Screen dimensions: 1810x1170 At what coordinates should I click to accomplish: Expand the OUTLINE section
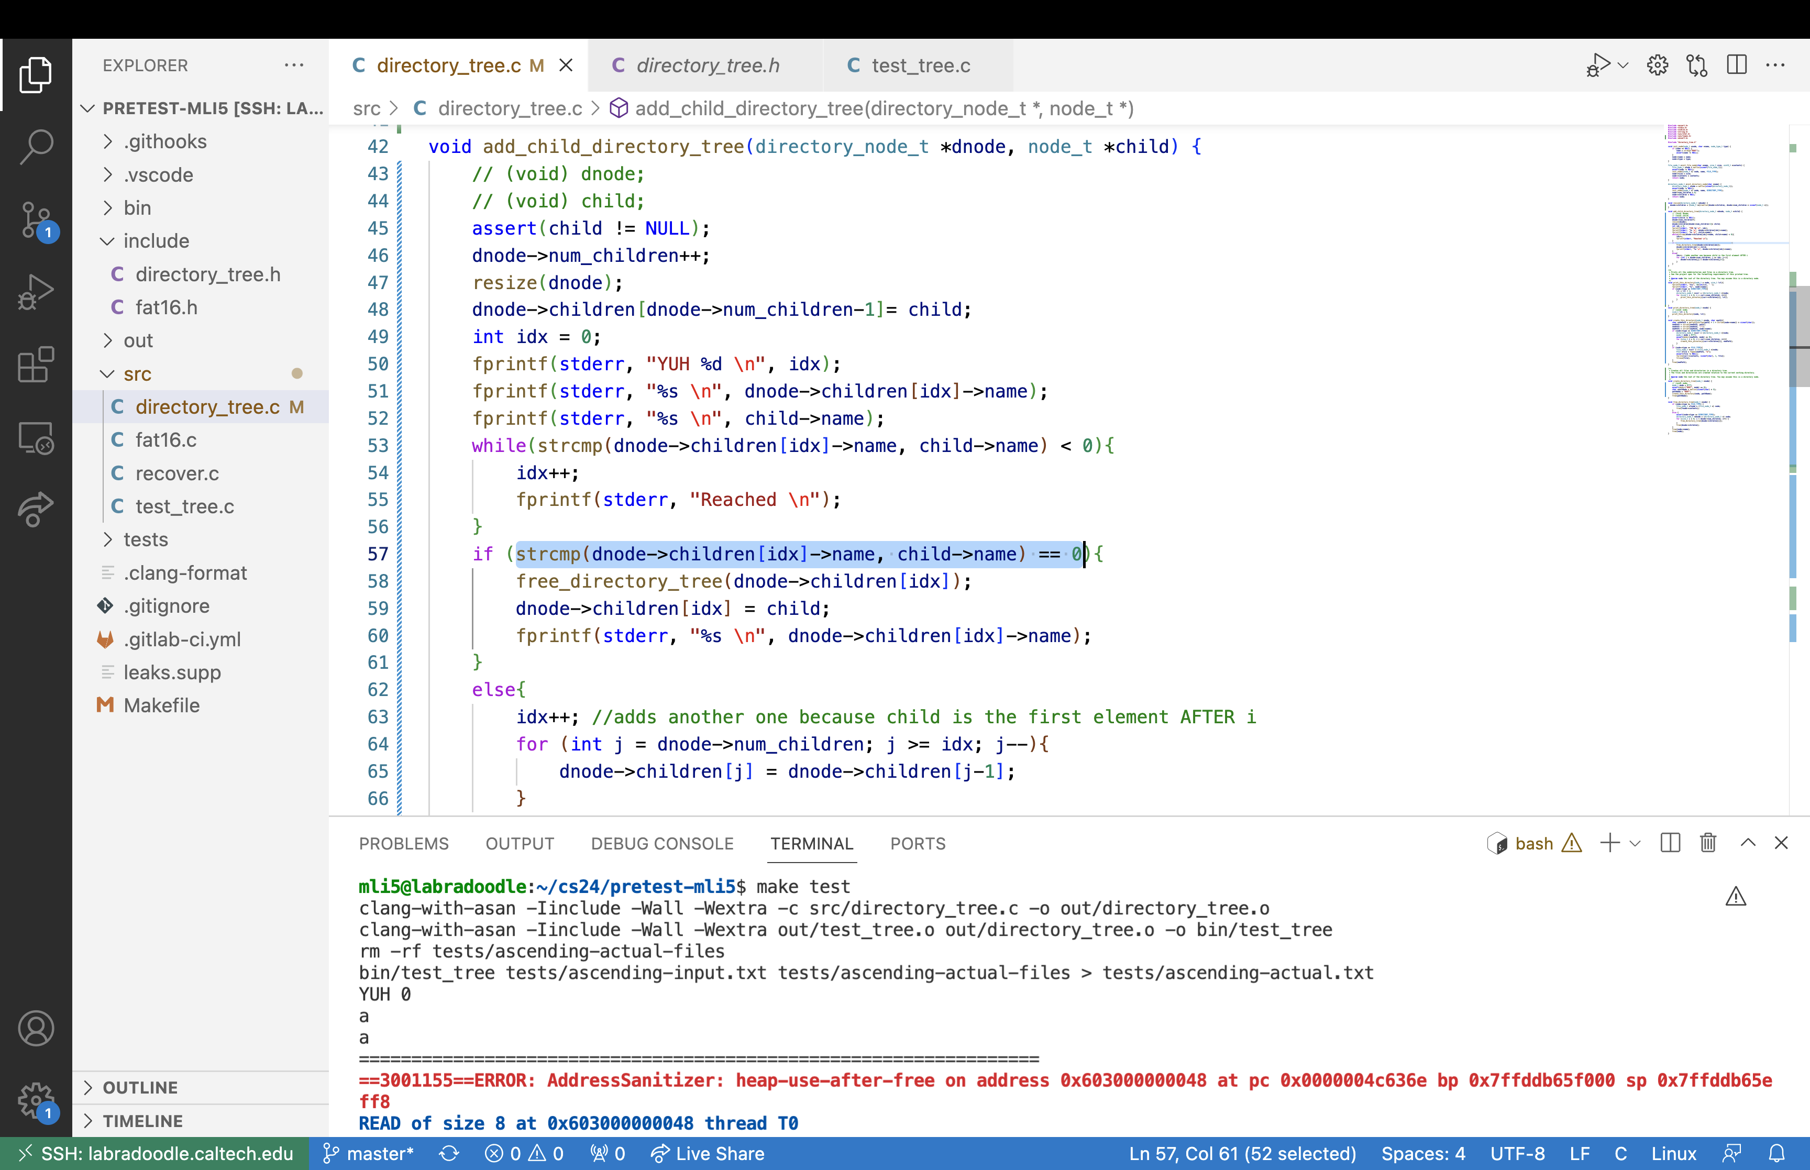coord(140,1087)
